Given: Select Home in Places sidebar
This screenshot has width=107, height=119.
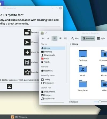Looking at the screenshot, I should click(x=53, y=48).
